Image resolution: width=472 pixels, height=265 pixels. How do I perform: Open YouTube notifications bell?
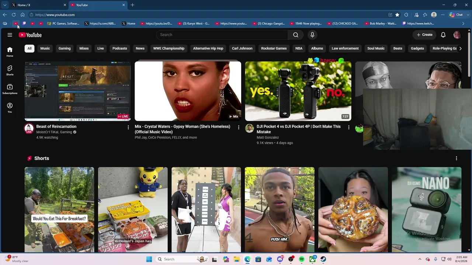443,35
